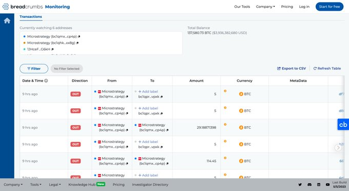The image size is (349, 191).
Task: Click the BTC coin icon in the 29.18871398 row
Action: 241,128
